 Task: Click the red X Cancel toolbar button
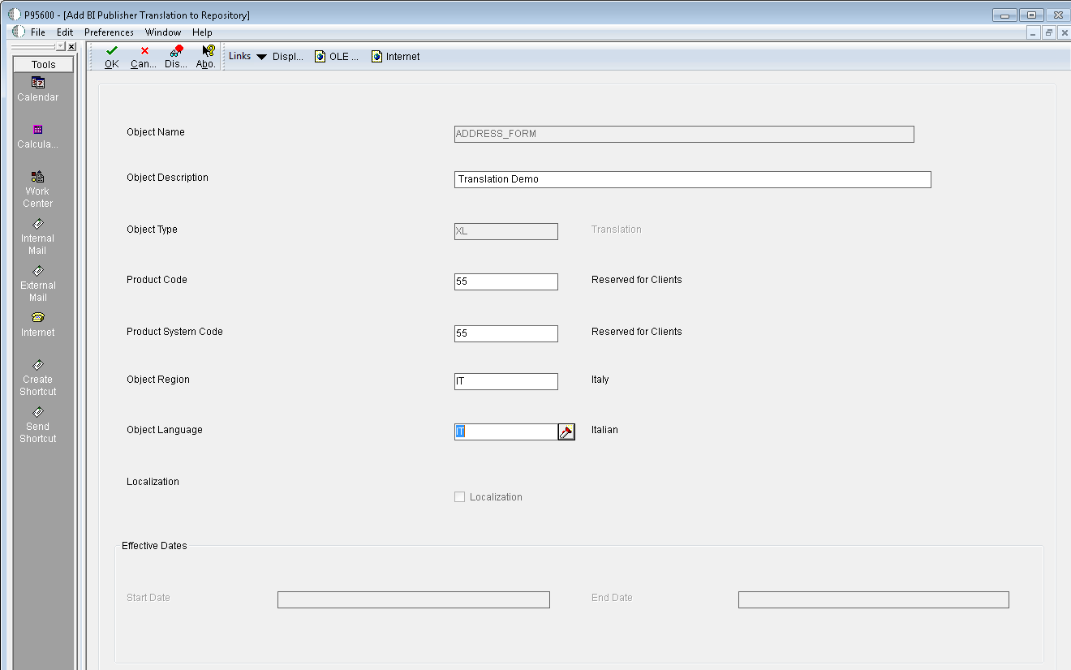(144, 56)
